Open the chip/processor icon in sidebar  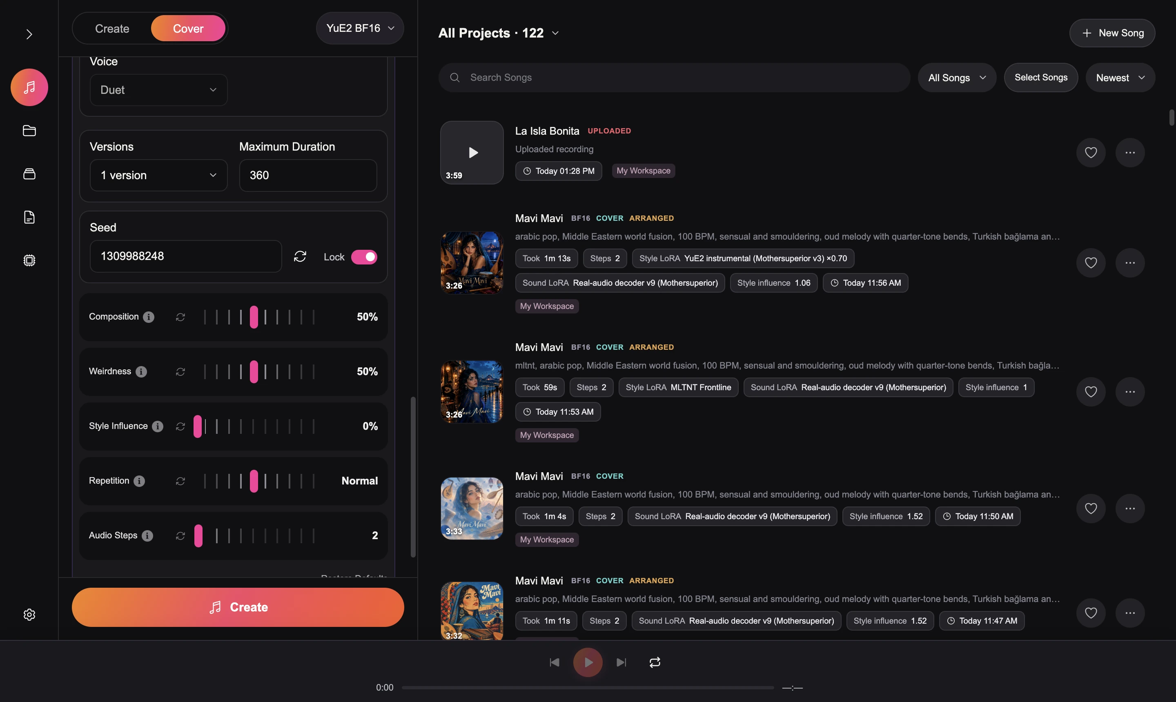coord(29,260)
